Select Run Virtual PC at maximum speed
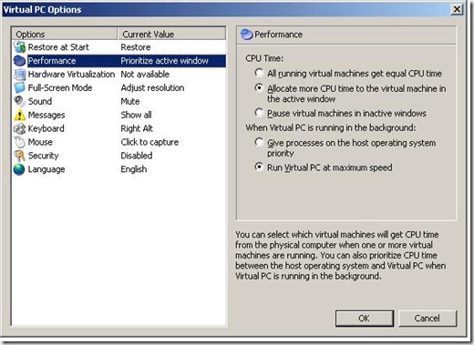 259,167
